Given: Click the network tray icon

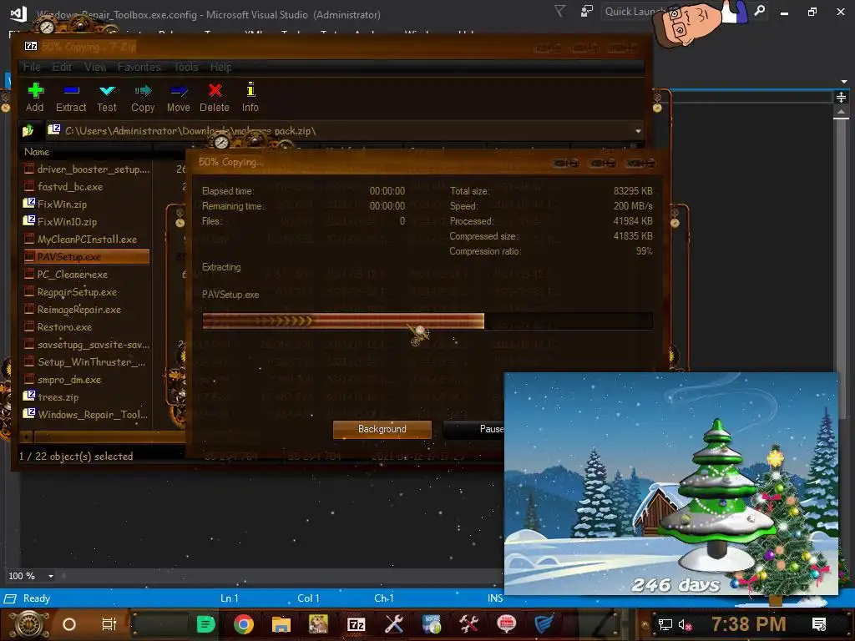Looking at the screenshot, I should point(665,624).
